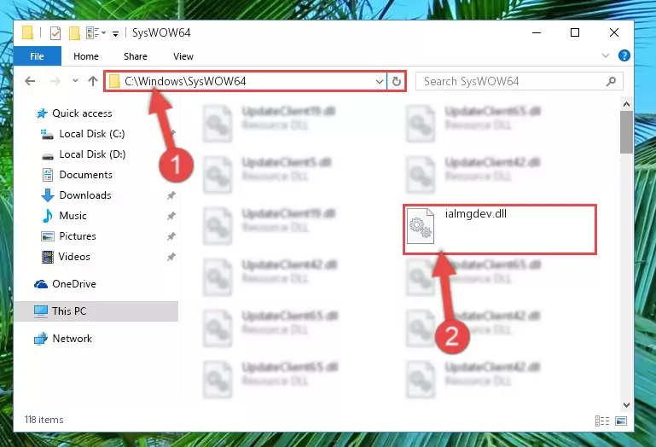Click the pin icon beside Videos
Screen dimensions: 656x447
coord(171,257)
